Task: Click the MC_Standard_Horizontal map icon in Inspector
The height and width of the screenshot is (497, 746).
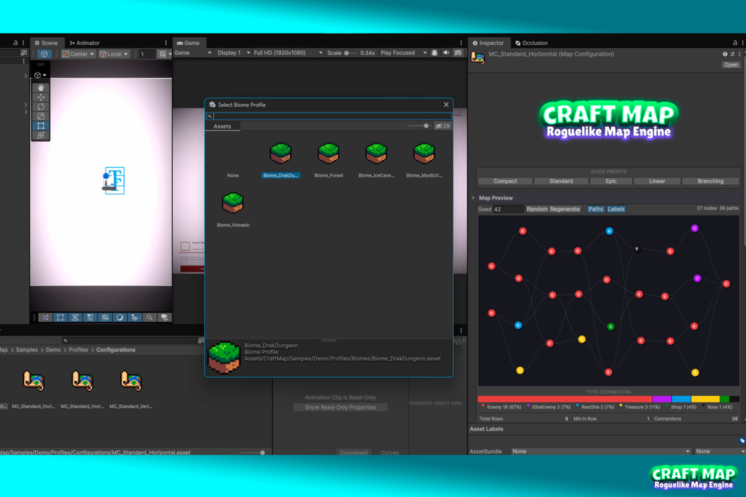Action: coord(478,58)
